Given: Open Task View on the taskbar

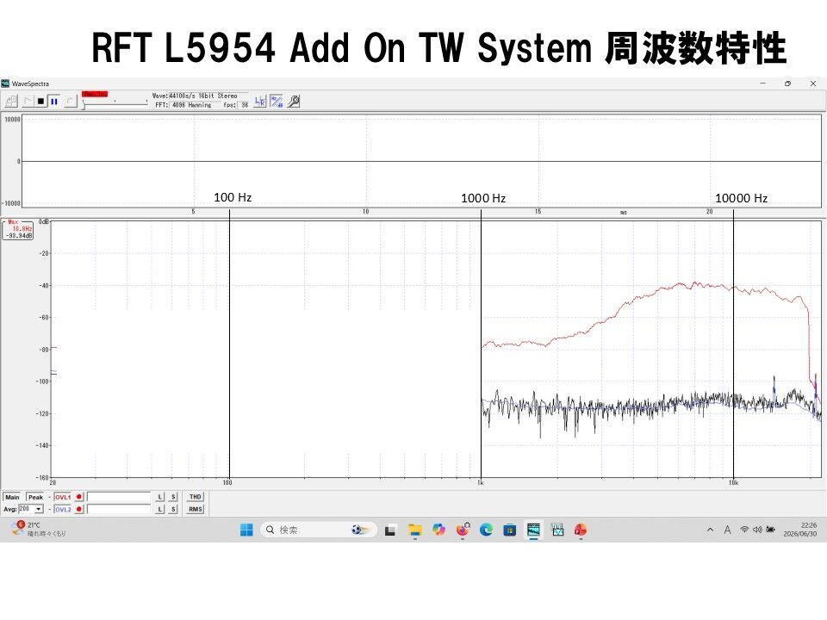Looking at the screenshot, I should [390, 530].
